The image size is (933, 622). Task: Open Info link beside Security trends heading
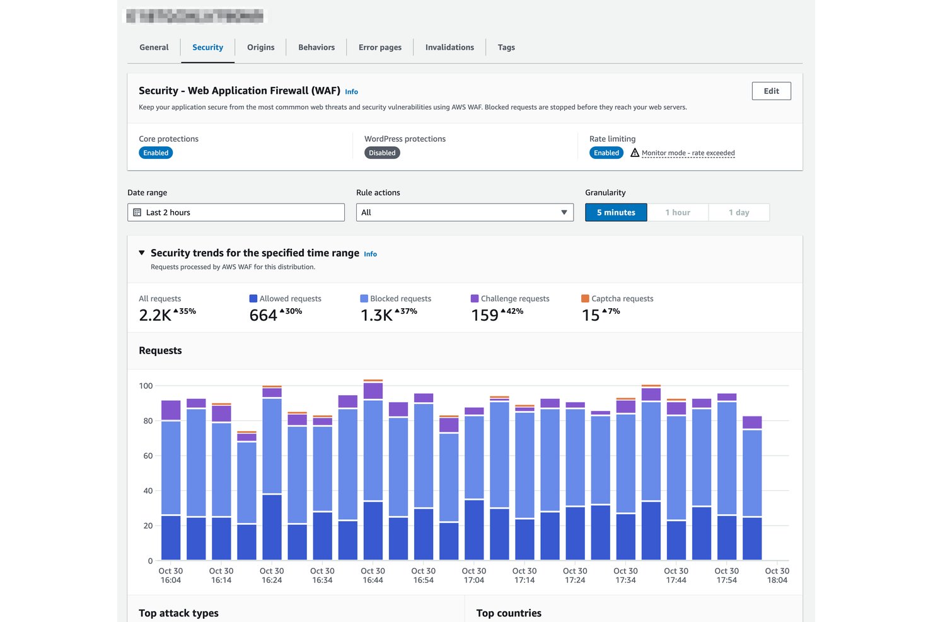click(x=370, y=254)
